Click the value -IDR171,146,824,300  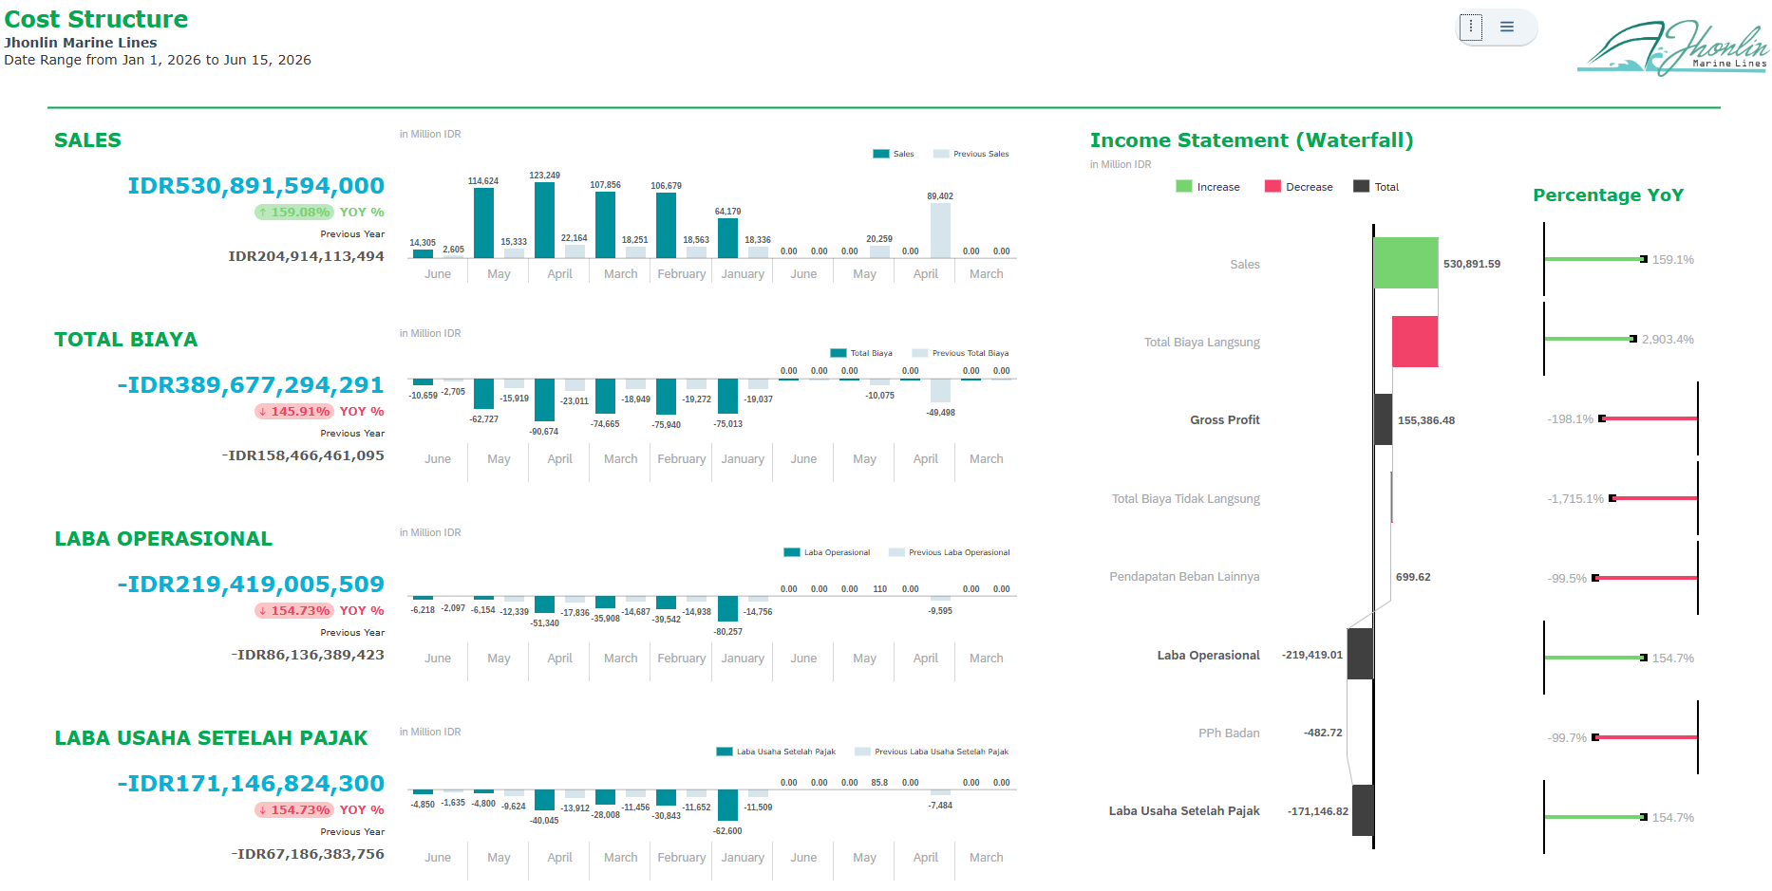click(251, 784)
